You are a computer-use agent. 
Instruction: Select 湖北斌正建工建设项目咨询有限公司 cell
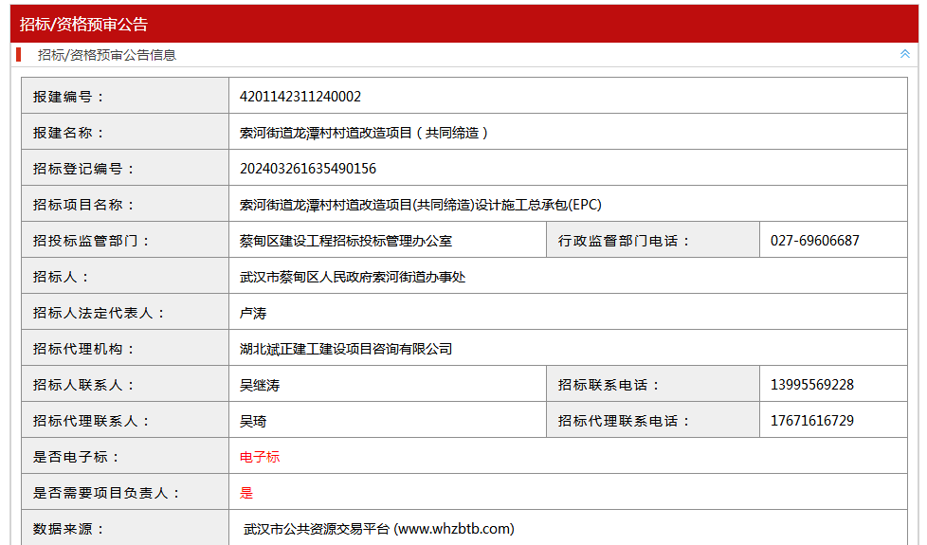pyautogui.click(x=568, y=348)
